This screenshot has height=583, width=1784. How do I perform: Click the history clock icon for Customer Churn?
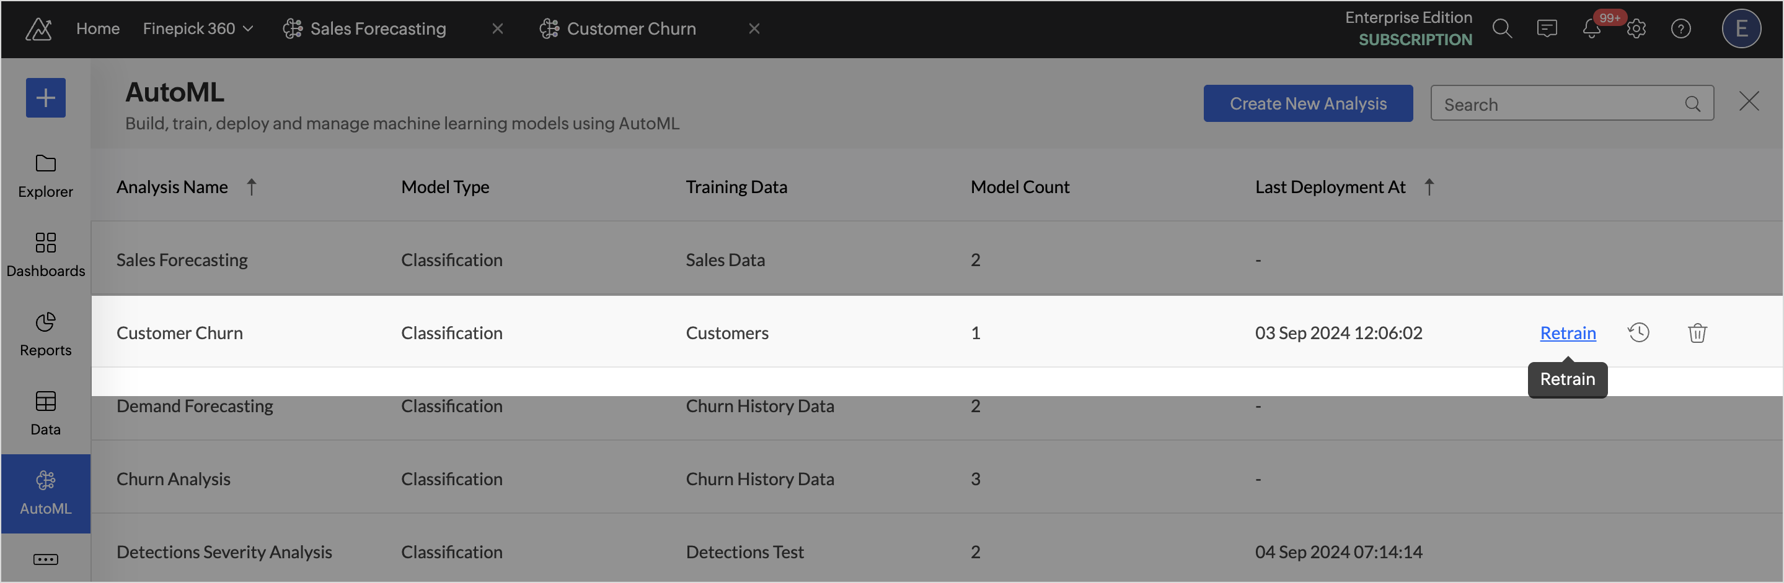pos(1638,332)
